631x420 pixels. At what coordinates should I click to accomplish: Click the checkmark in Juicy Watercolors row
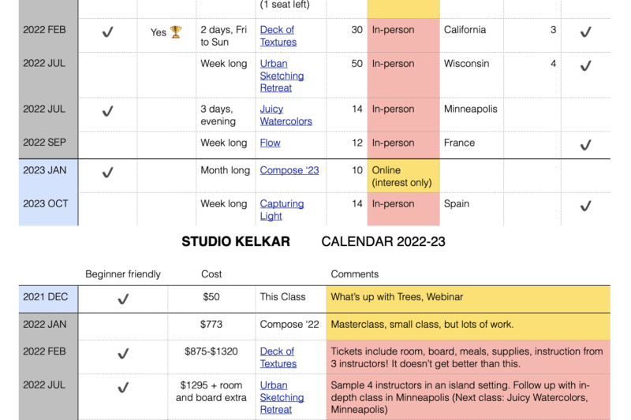(107, 111)
